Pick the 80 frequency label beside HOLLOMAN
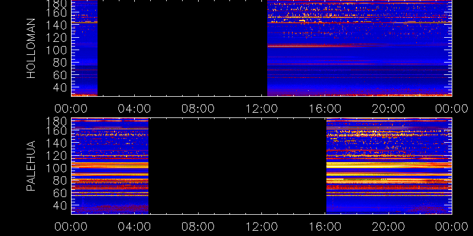 pyautogui.click(x=60, y=63)
